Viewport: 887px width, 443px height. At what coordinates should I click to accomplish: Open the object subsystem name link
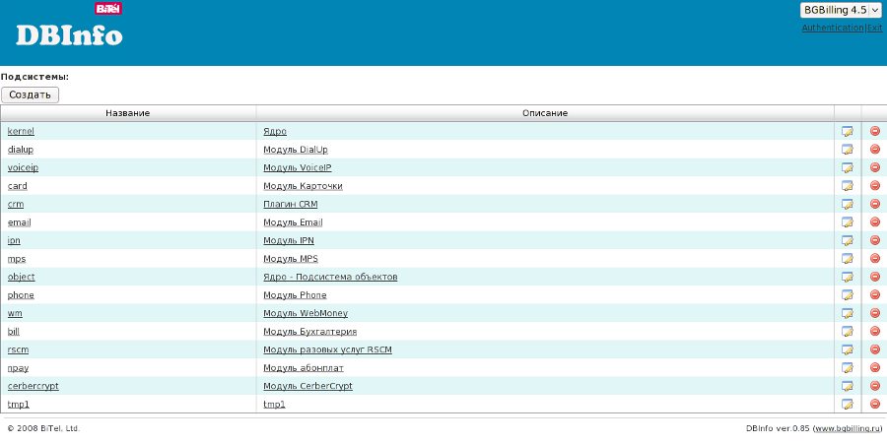(21, 277)
